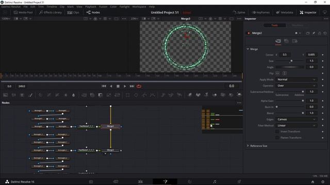330x185 pixels.
Task: Toggle the Media Pool panel button
Action: (23, 12)
